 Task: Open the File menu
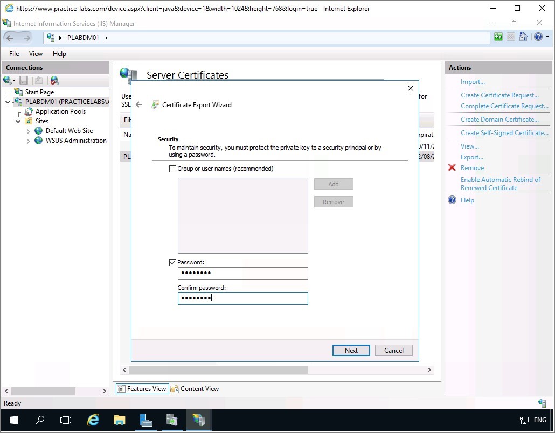click(14, 54)
